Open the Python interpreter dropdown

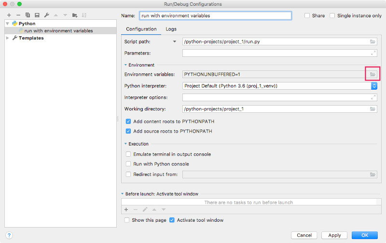point(374,86)
